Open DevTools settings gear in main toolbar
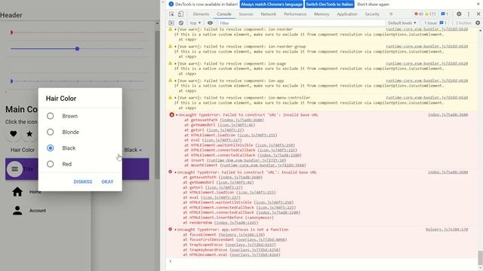483x271 pixels. (459, 14)
